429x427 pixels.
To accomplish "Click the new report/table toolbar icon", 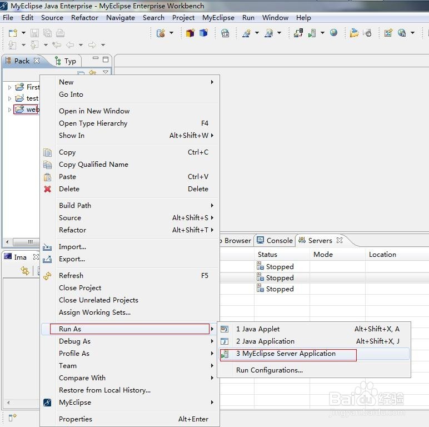I will coord(388,33).
